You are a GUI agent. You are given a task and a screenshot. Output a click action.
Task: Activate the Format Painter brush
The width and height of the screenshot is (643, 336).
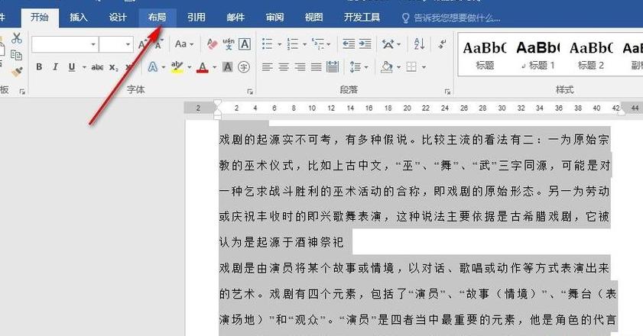[x=16, y=72]
